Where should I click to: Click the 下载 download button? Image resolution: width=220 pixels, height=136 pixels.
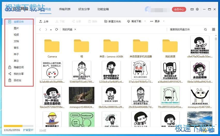[x=60, y=21]
